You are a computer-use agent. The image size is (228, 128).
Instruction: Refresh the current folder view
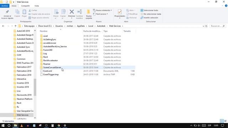pyautogui.click(x=206, y=26)
